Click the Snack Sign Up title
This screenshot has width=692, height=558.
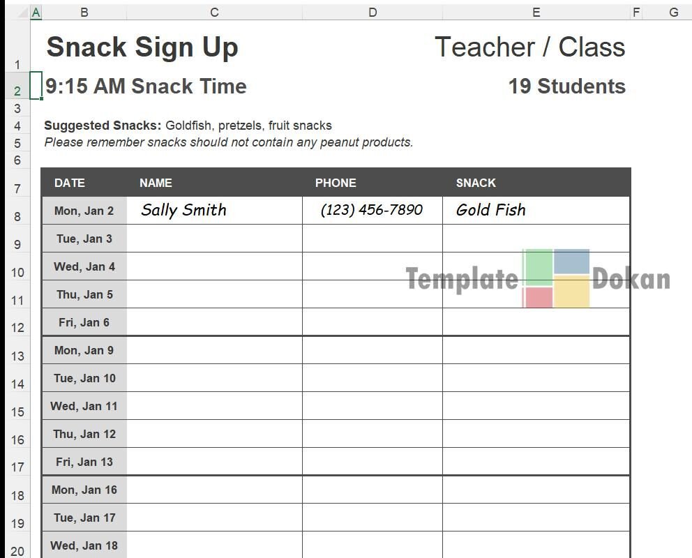click(142, 47)
